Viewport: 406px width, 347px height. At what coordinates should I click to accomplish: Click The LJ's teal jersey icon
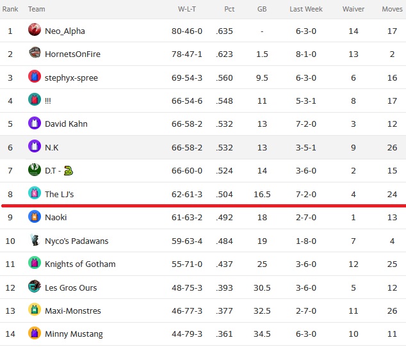pyautogui.click(x=35, y=193)
